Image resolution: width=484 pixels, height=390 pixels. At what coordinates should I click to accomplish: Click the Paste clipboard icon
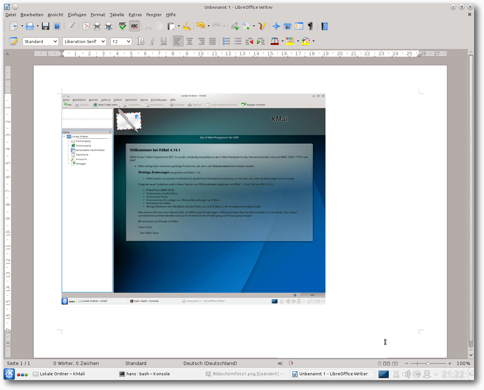point(171,26)
